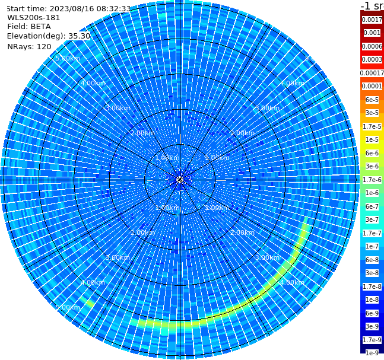Select the "3e-8" colorbar tick label
Screen dimensions: 384x360
[x=372, y=273]
